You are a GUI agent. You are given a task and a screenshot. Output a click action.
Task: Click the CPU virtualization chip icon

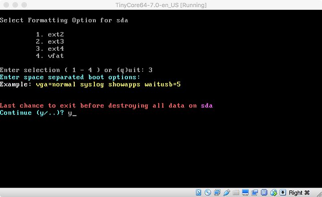pos(264,193)
